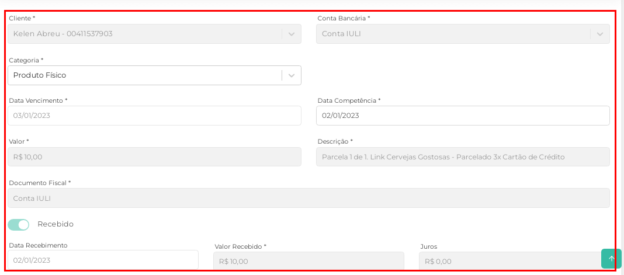
Task: Expand the Cliente dropdown arrow
Action: [292, 34]
